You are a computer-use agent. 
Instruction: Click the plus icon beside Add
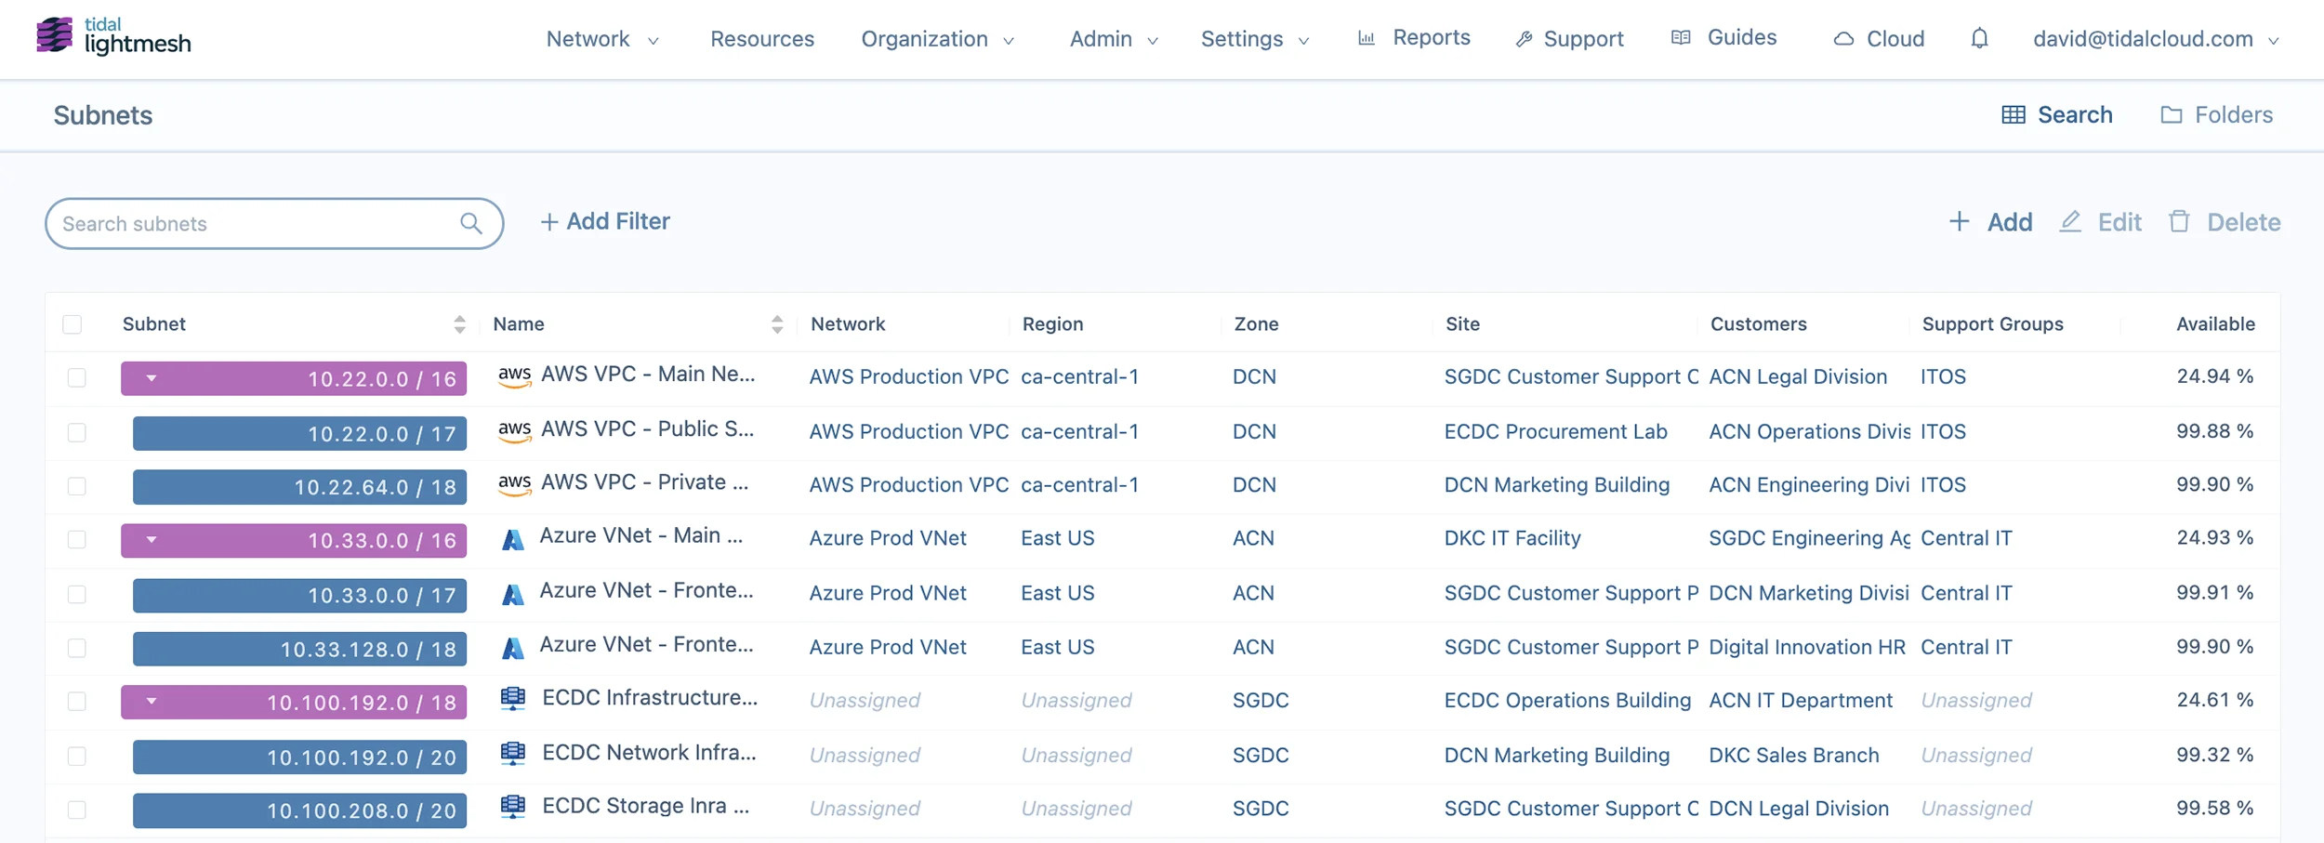1959,221
